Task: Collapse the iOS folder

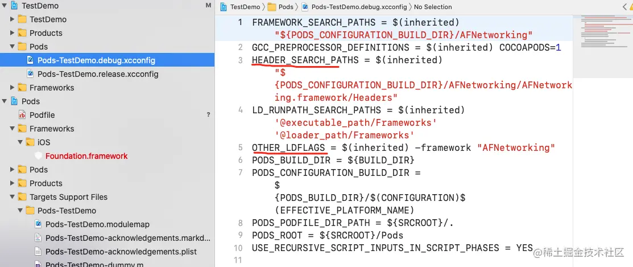Action: (x=20, y=142)
